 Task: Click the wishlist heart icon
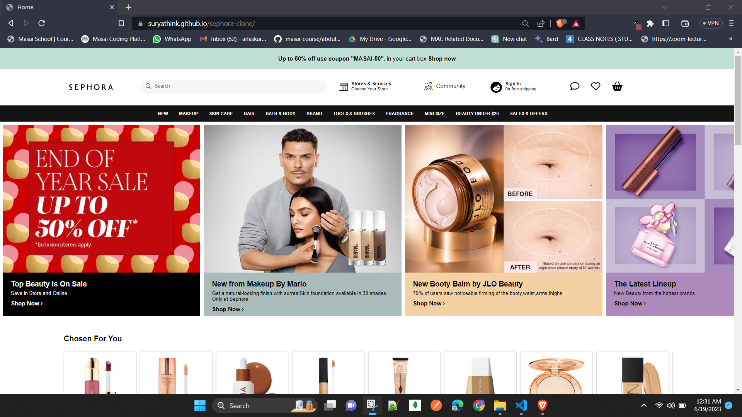(596, 86)
